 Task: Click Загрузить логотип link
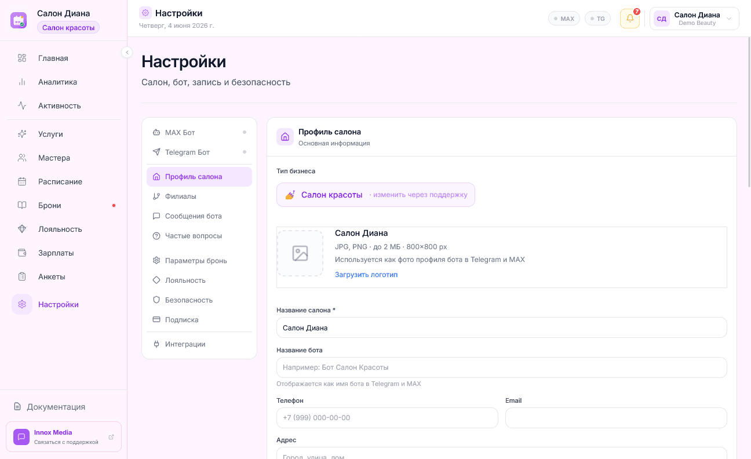click(x=366, y=275)
